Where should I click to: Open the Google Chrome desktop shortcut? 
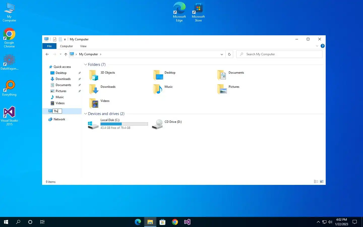tap(9, 38)
